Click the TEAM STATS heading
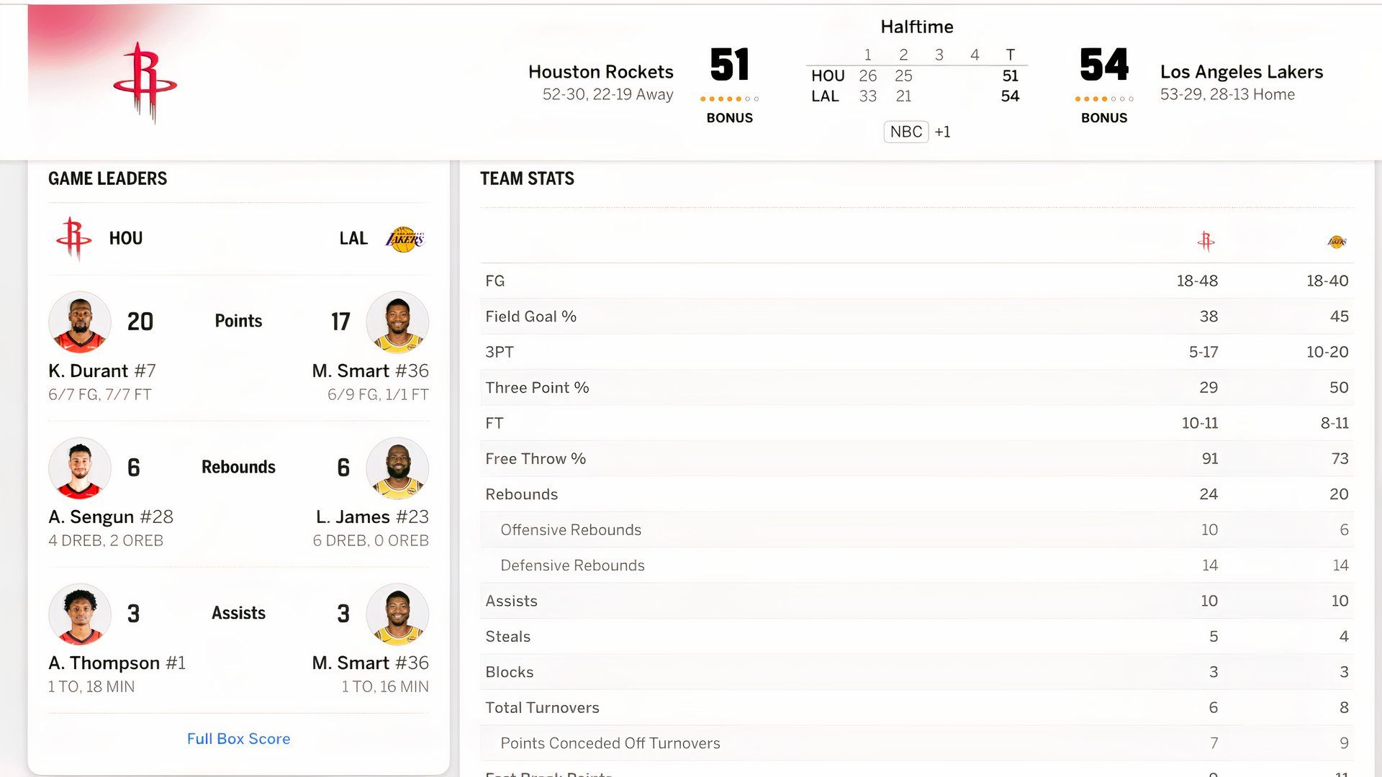This screenshot has width=1382, height=777. click(527, 178)
